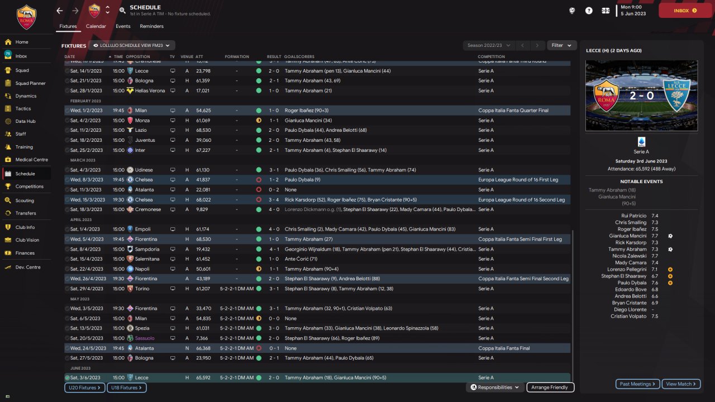Tick the circle for Sat, 21/1/2023 fixture
Screen dimensions: 715x402
pos(67,81)
